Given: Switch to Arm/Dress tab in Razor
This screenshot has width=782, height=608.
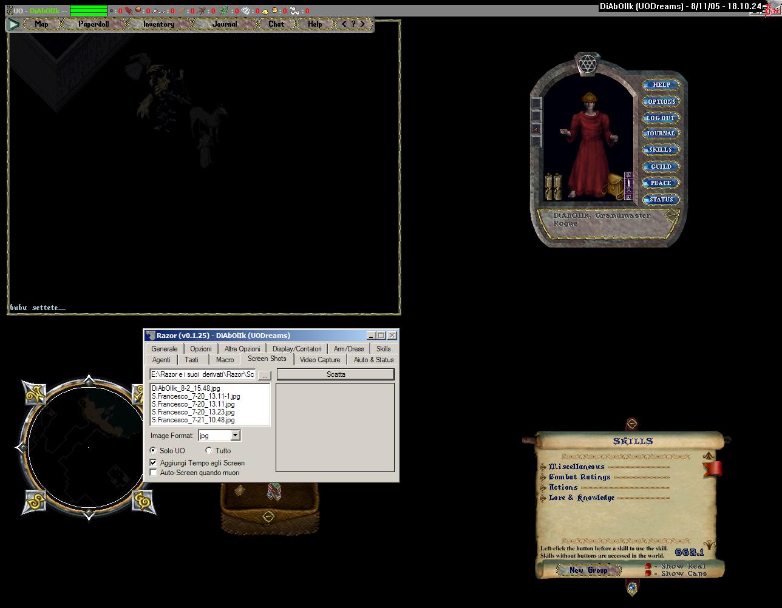Looking at the screenshot, I should pyautogui.click(x=349, y=349).
